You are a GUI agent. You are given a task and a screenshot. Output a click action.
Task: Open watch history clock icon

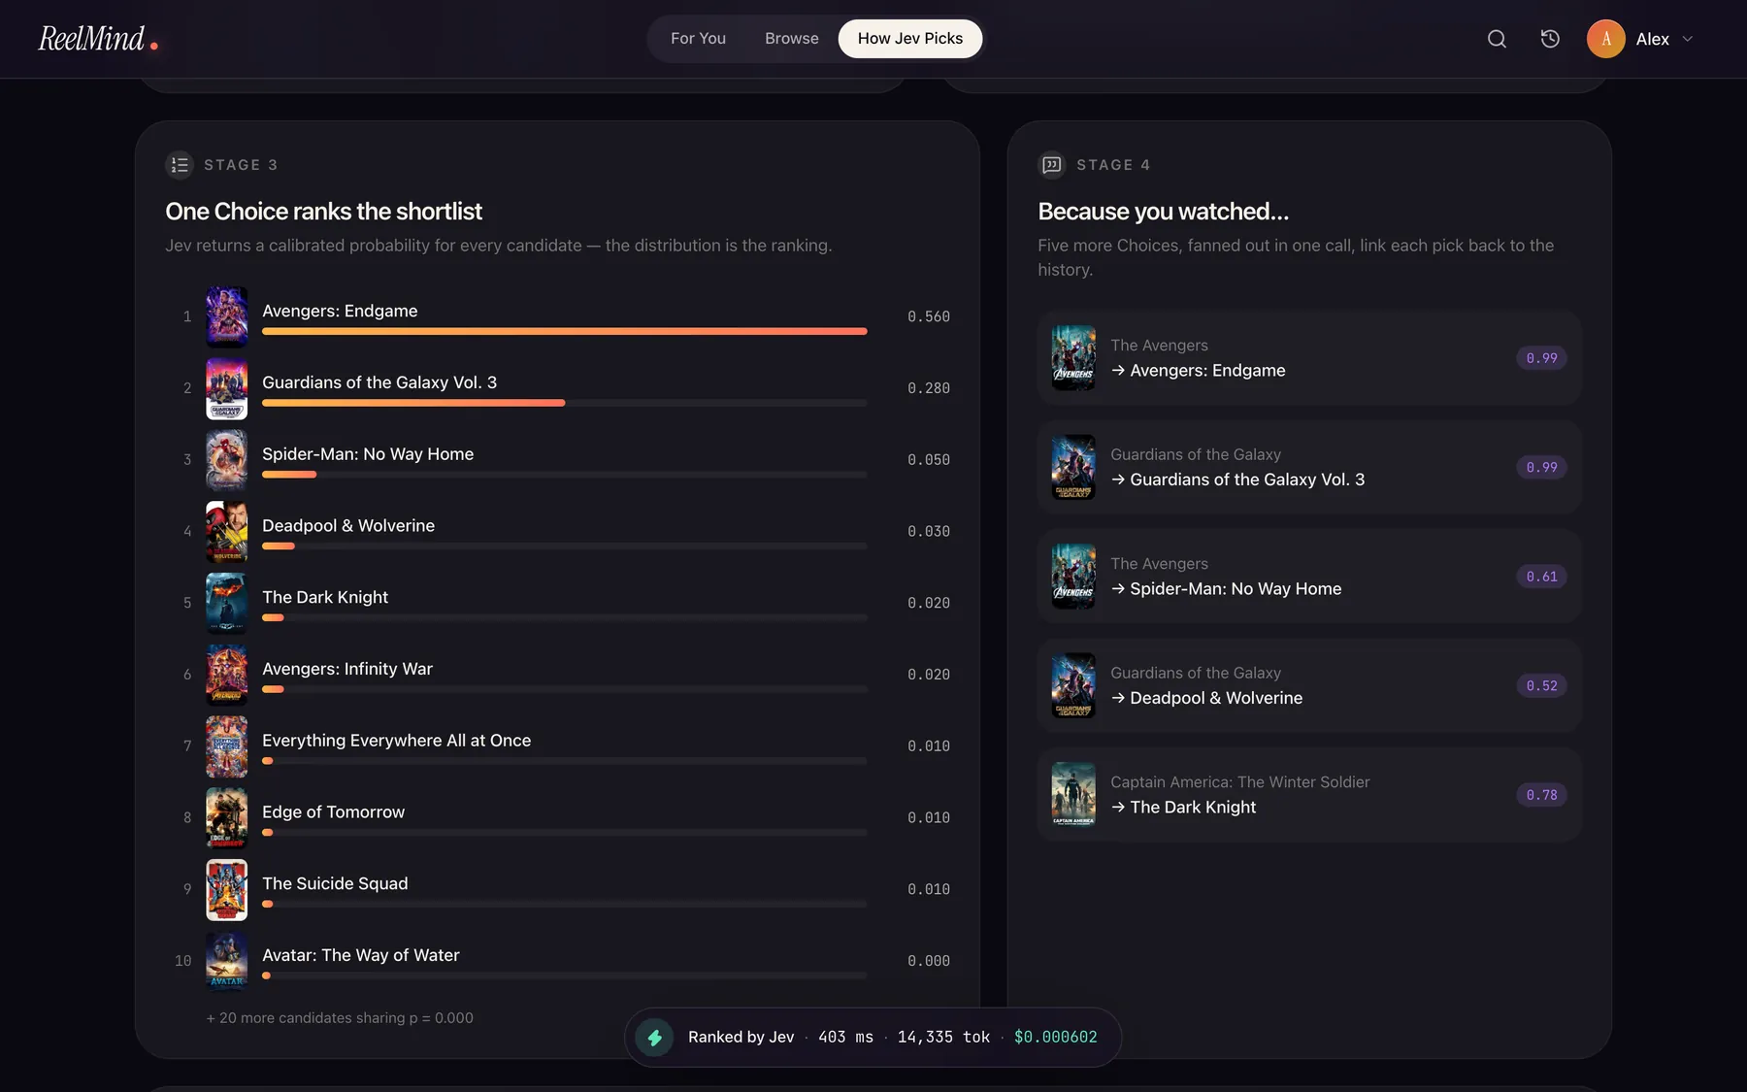point(1550,39)
